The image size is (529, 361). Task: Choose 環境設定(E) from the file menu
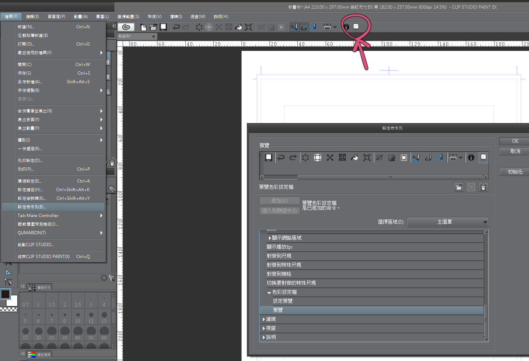coord(53,181)
